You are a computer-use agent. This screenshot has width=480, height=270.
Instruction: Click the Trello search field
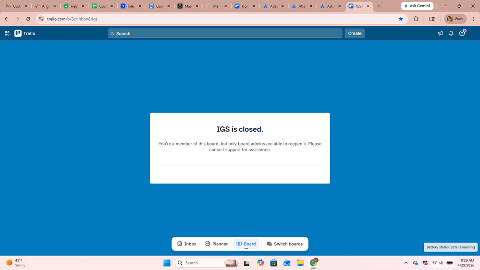225,33
